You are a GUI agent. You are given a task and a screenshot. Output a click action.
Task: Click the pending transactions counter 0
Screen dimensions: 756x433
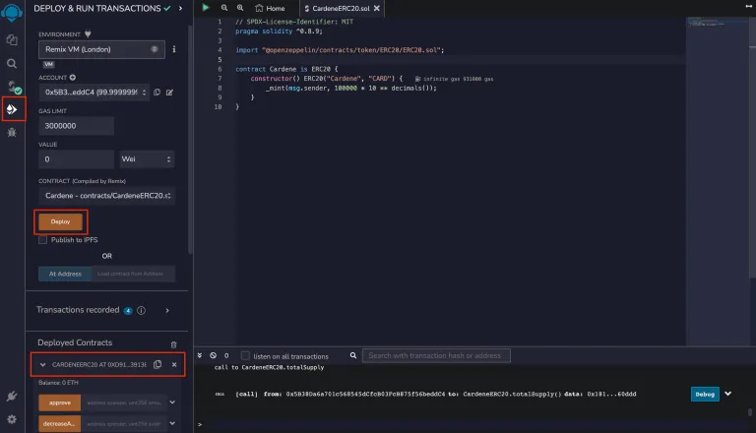[226, 355]
